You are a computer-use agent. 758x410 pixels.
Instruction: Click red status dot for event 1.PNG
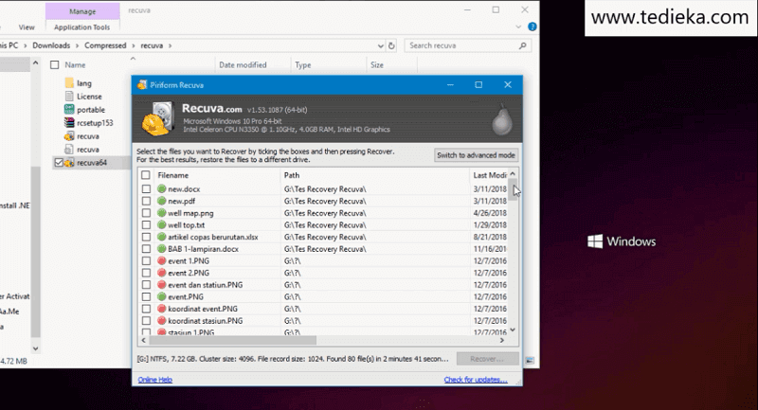162,260
